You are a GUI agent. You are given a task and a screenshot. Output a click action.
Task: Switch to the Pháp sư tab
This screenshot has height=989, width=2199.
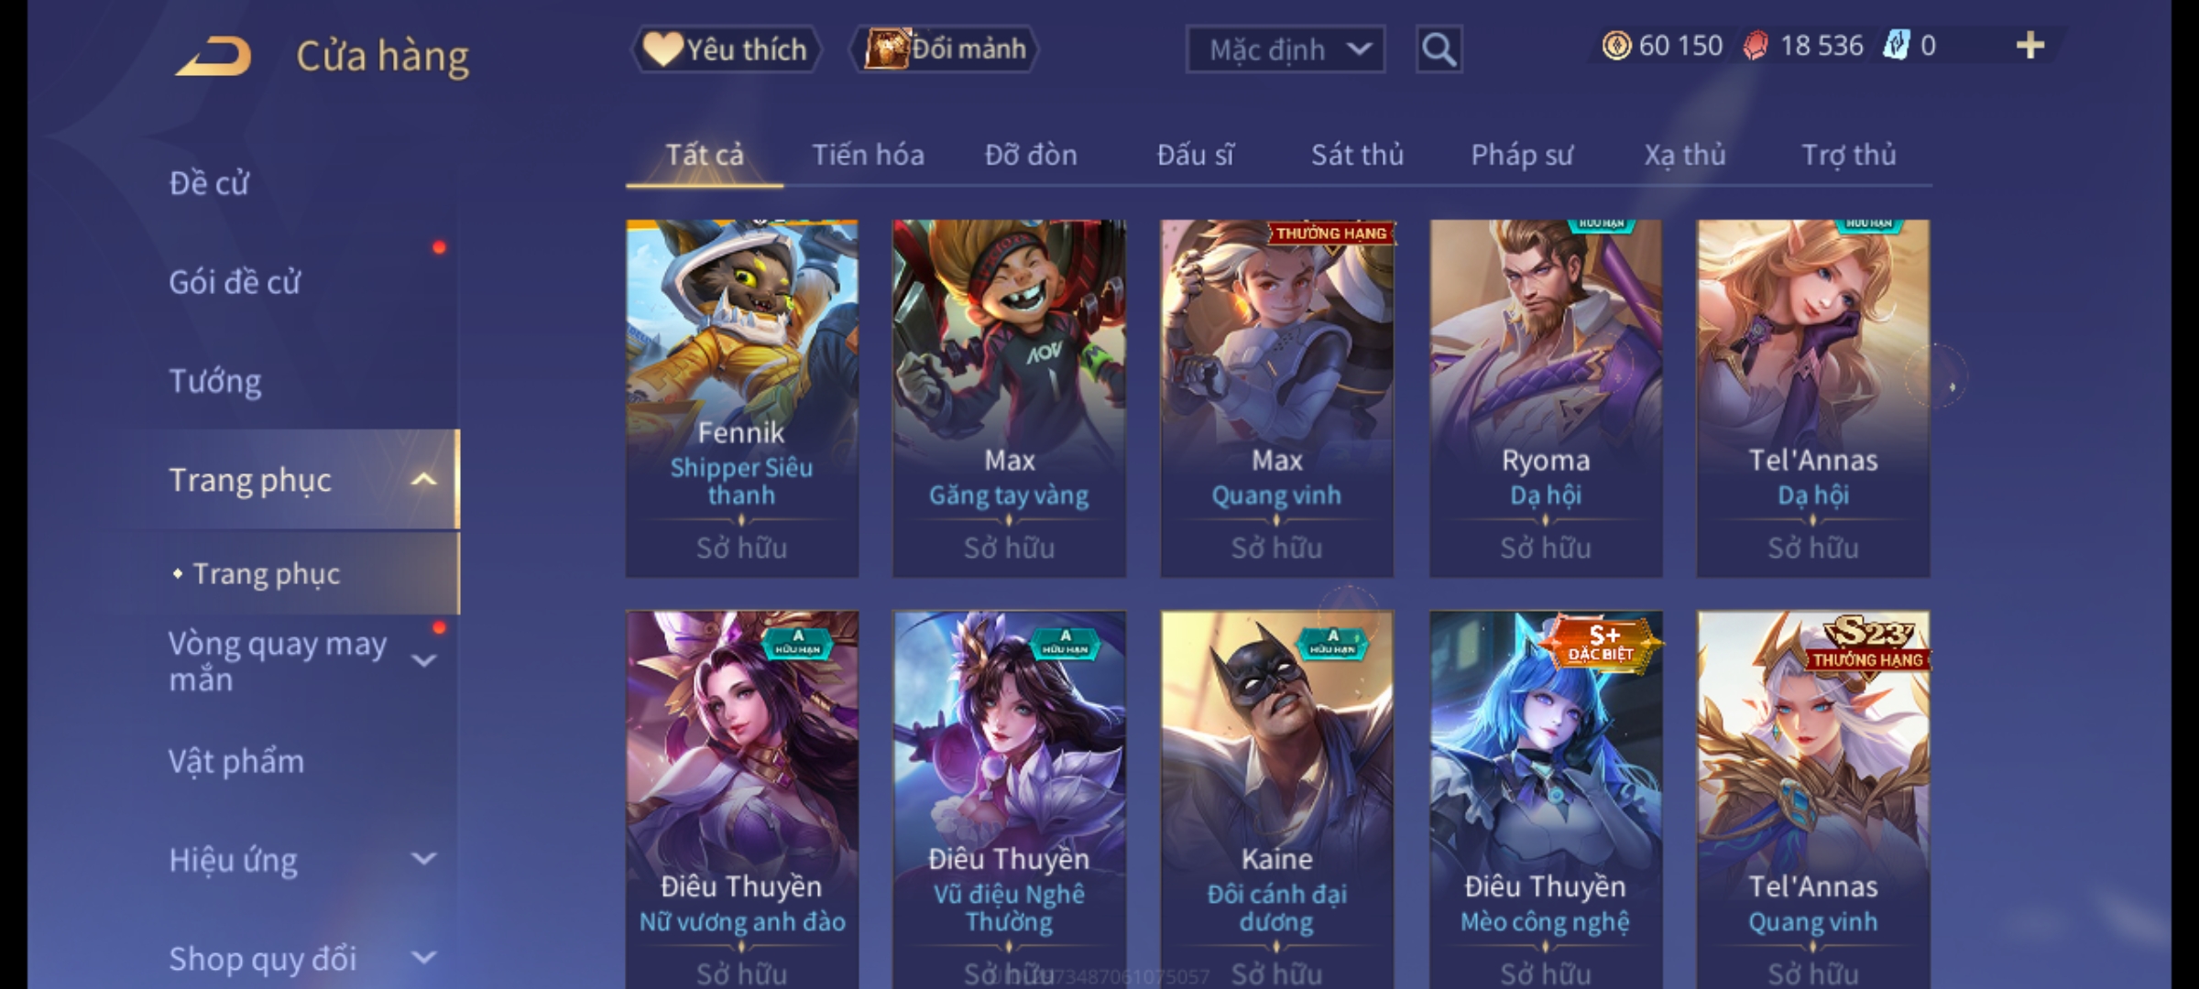click(x=1522, y=155)
